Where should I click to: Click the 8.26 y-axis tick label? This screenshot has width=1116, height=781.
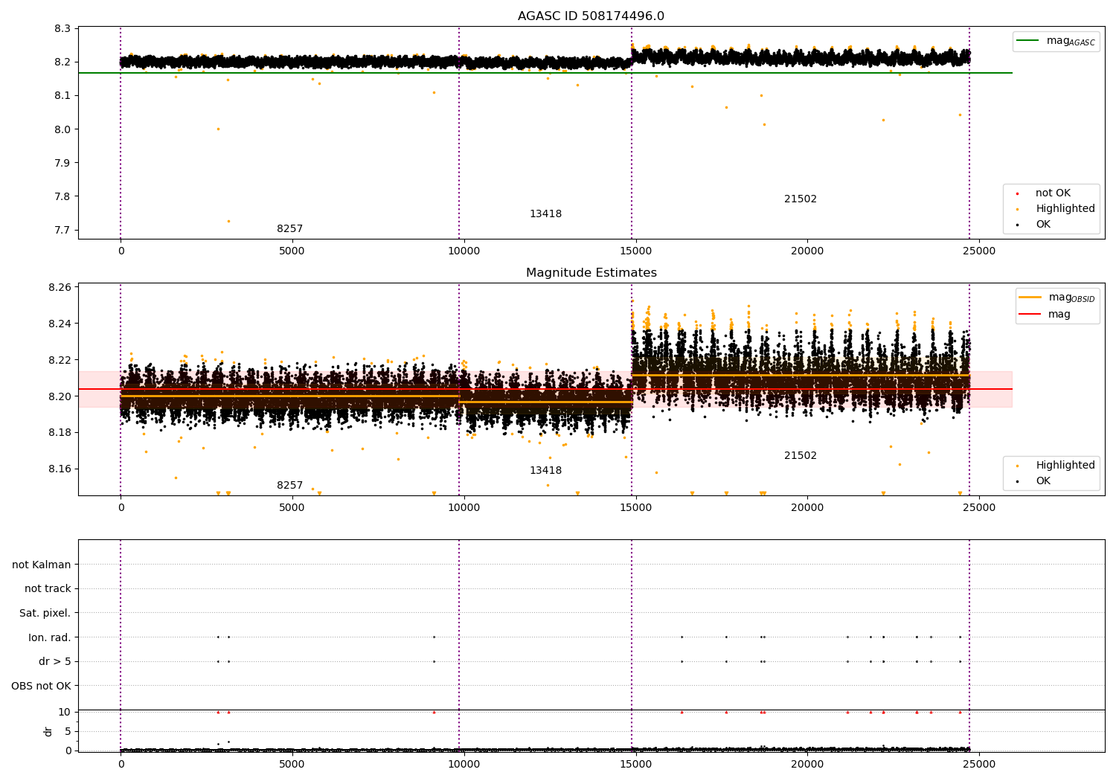point(60,287)
